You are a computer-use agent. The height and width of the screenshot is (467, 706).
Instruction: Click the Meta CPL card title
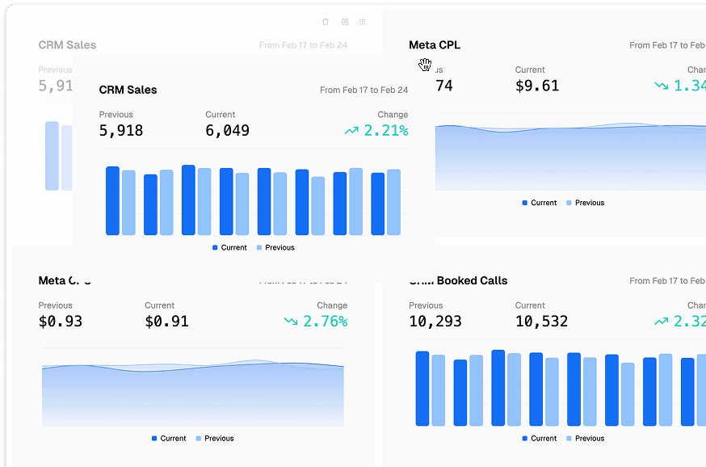pos(435,45)
